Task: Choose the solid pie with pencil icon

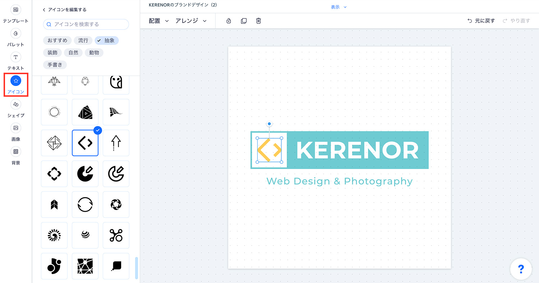Action: pos(85,174)
